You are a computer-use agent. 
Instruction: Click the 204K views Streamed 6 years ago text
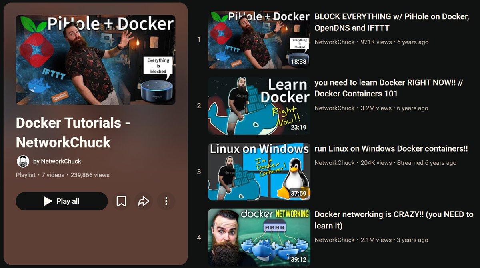click(x=408, y=163)
